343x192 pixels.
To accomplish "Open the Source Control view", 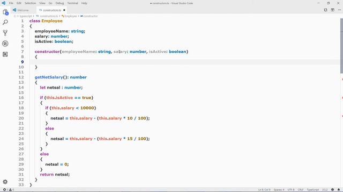I will (x=5, y=33).
